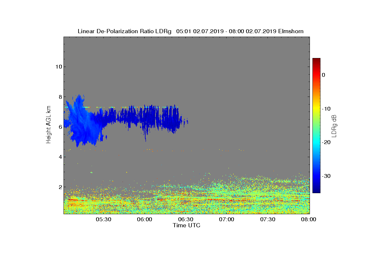The image size is (383, 255).
Task: Click the height tick label "8"
Action: 60,97
